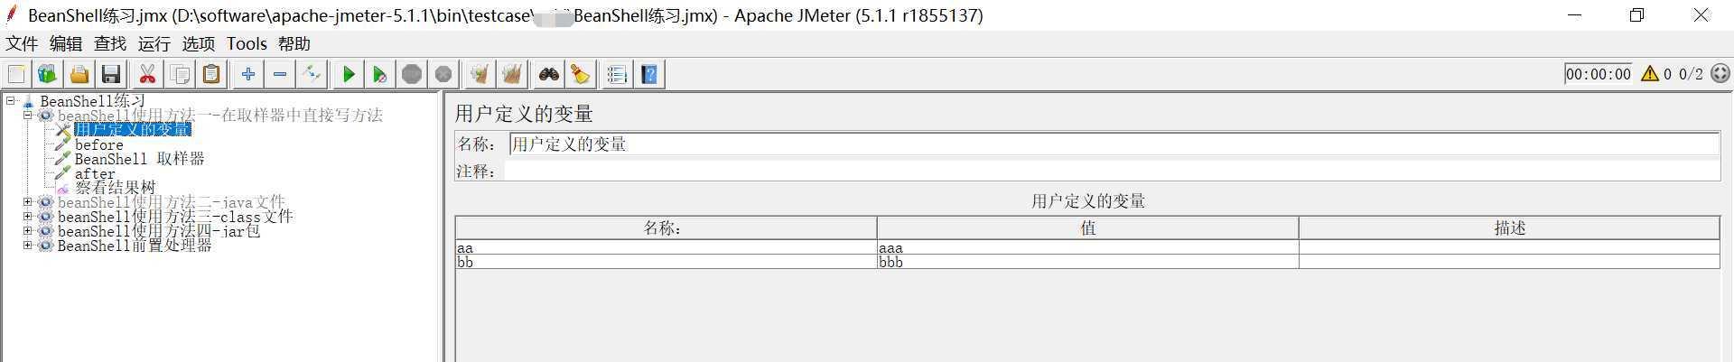Click the Save floppy disk icon
This screenshot has height=362, width=1734.
point(111,74)
